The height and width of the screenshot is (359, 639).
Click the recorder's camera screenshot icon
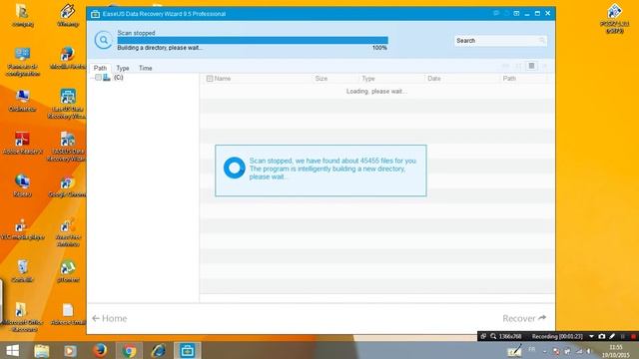tap(602, 336)
